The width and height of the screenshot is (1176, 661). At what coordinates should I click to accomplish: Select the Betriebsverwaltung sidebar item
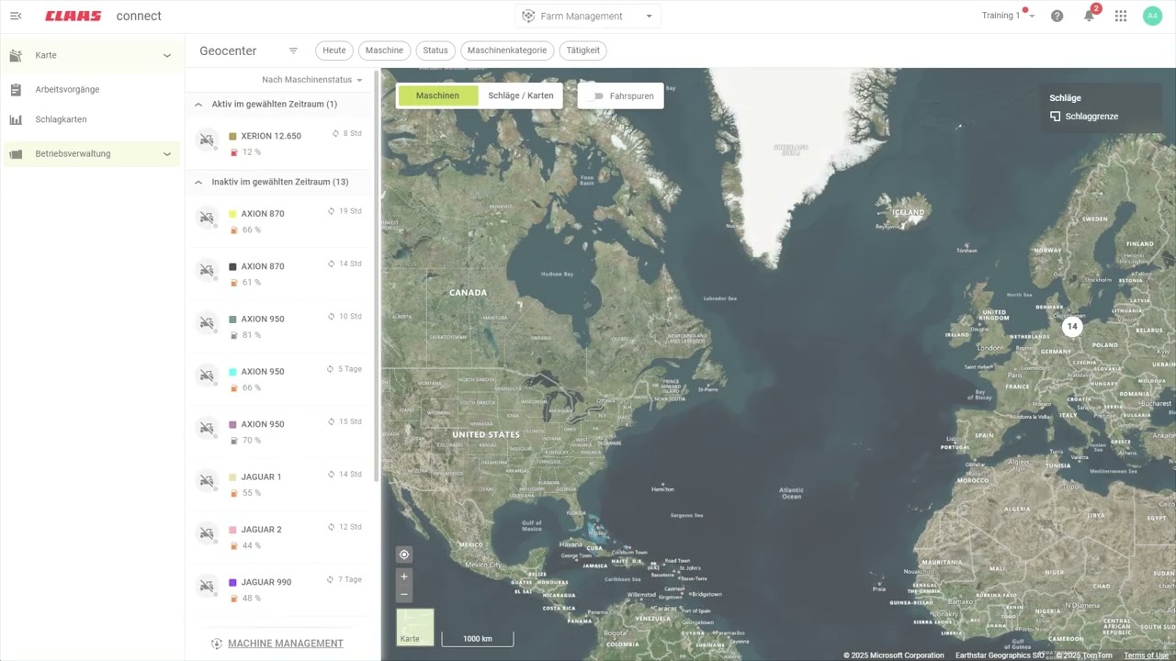91,153
